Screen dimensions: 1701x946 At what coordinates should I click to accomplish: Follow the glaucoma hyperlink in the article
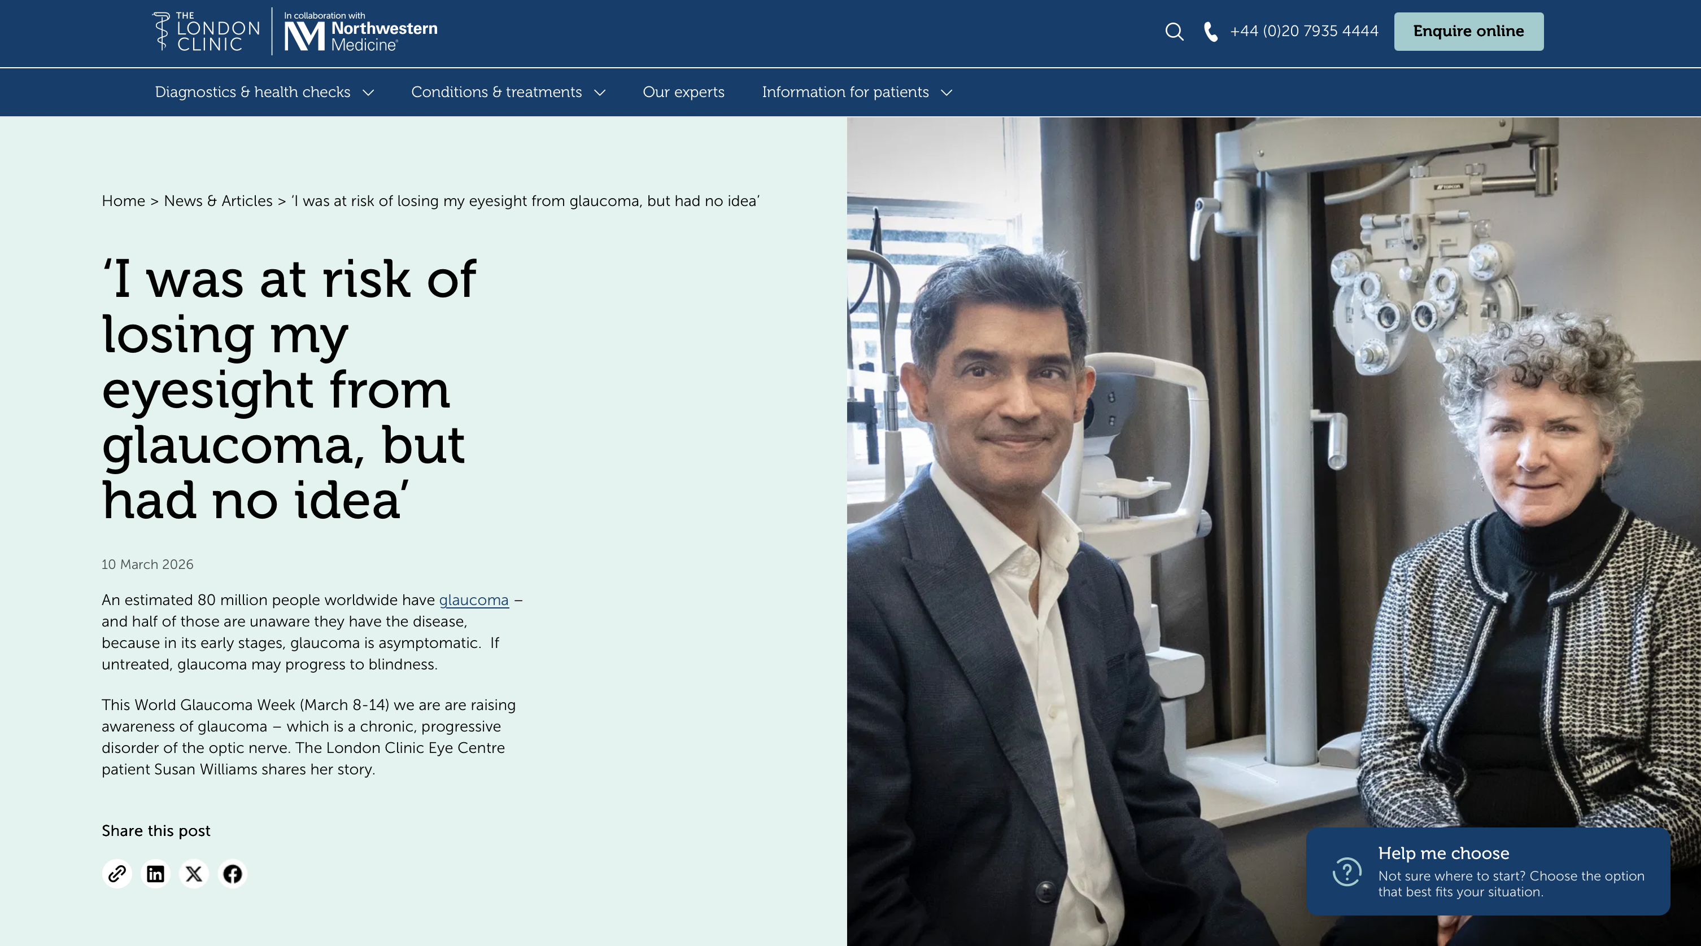tap(473, 600)
